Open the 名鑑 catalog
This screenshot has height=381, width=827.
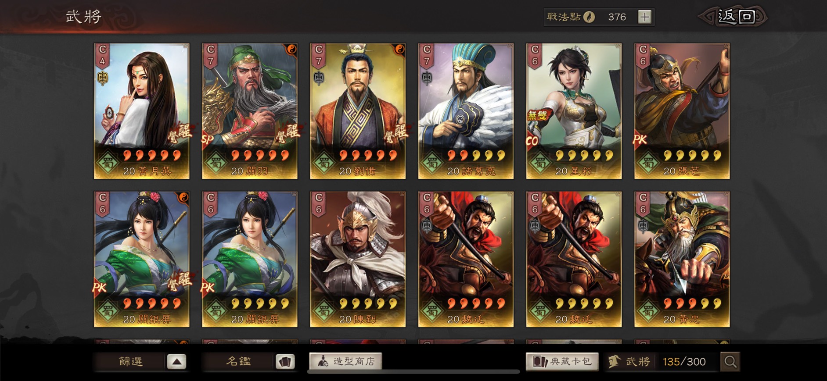pyautogui.click(x=238, y=362)
